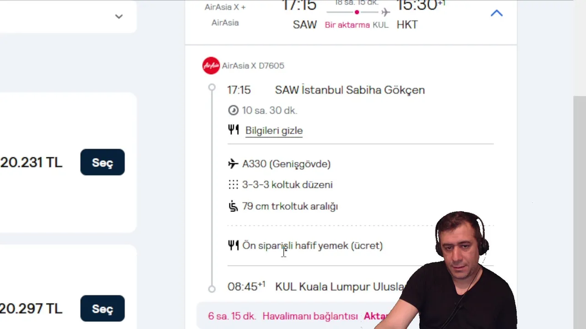Click the arrival circle marker at 08:45

(x=212, y=288)
